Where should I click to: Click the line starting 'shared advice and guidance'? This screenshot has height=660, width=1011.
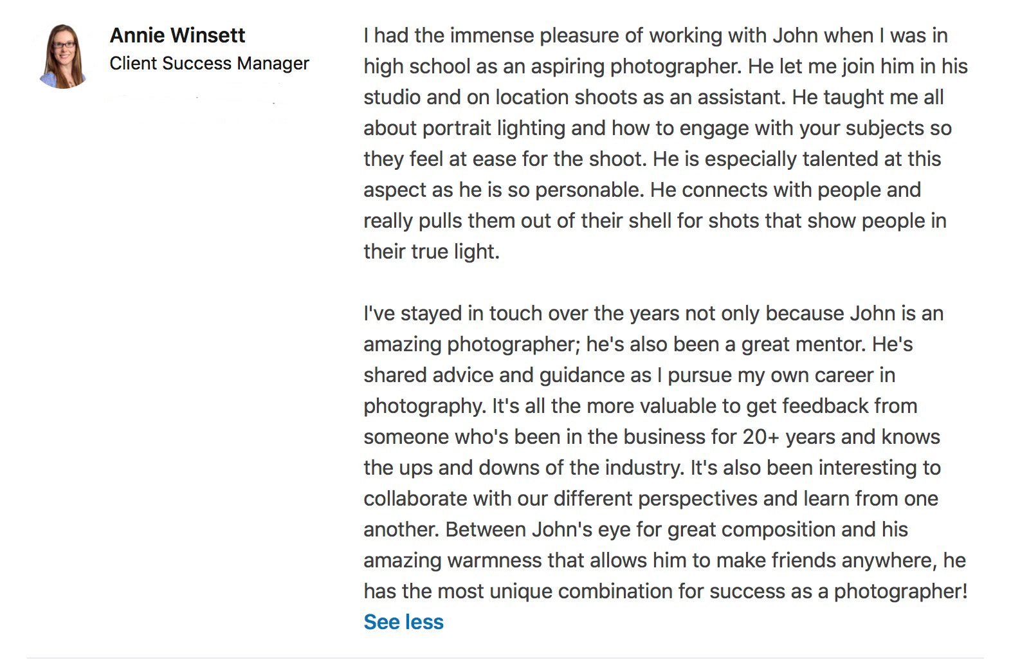pyautogui.click(x=629, y=375)
